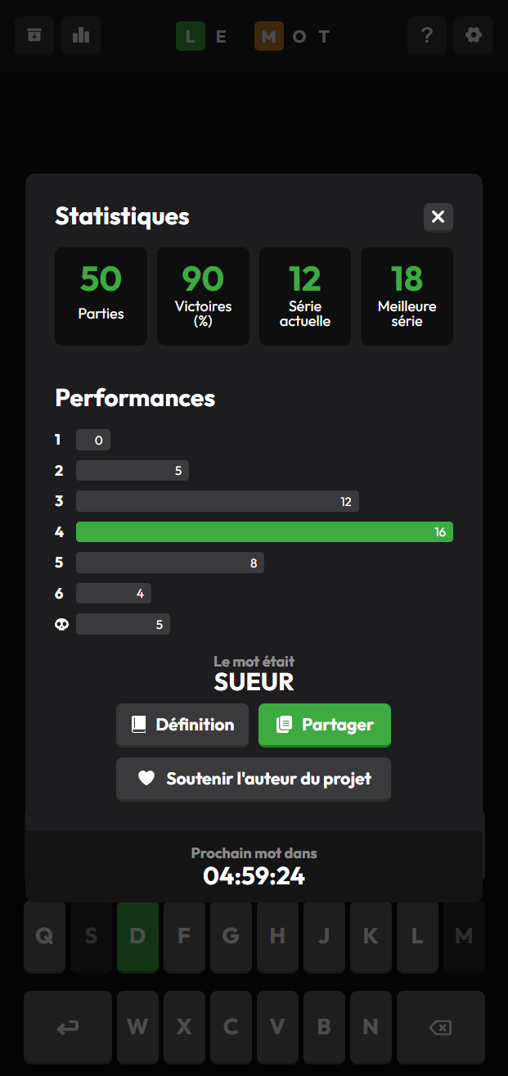Click the book icon on Définition button
Image resolution: width=508 pixels, height=1076 pixels.
point(136,725)
